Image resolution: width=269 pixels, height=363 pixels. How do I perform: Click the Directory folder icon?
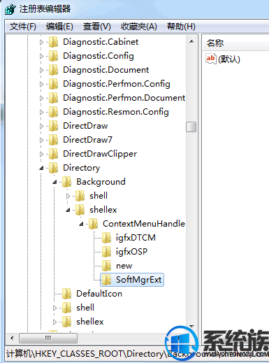[53, 168]
